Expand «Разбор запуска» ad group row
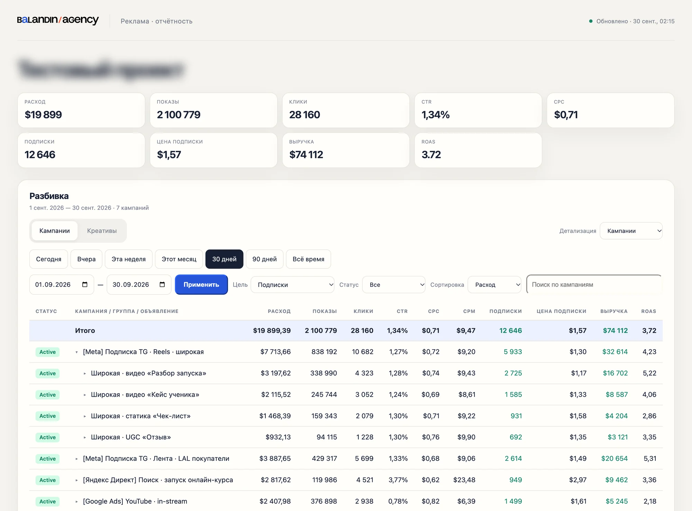This screenshot has height=511, width=692. 85,374
